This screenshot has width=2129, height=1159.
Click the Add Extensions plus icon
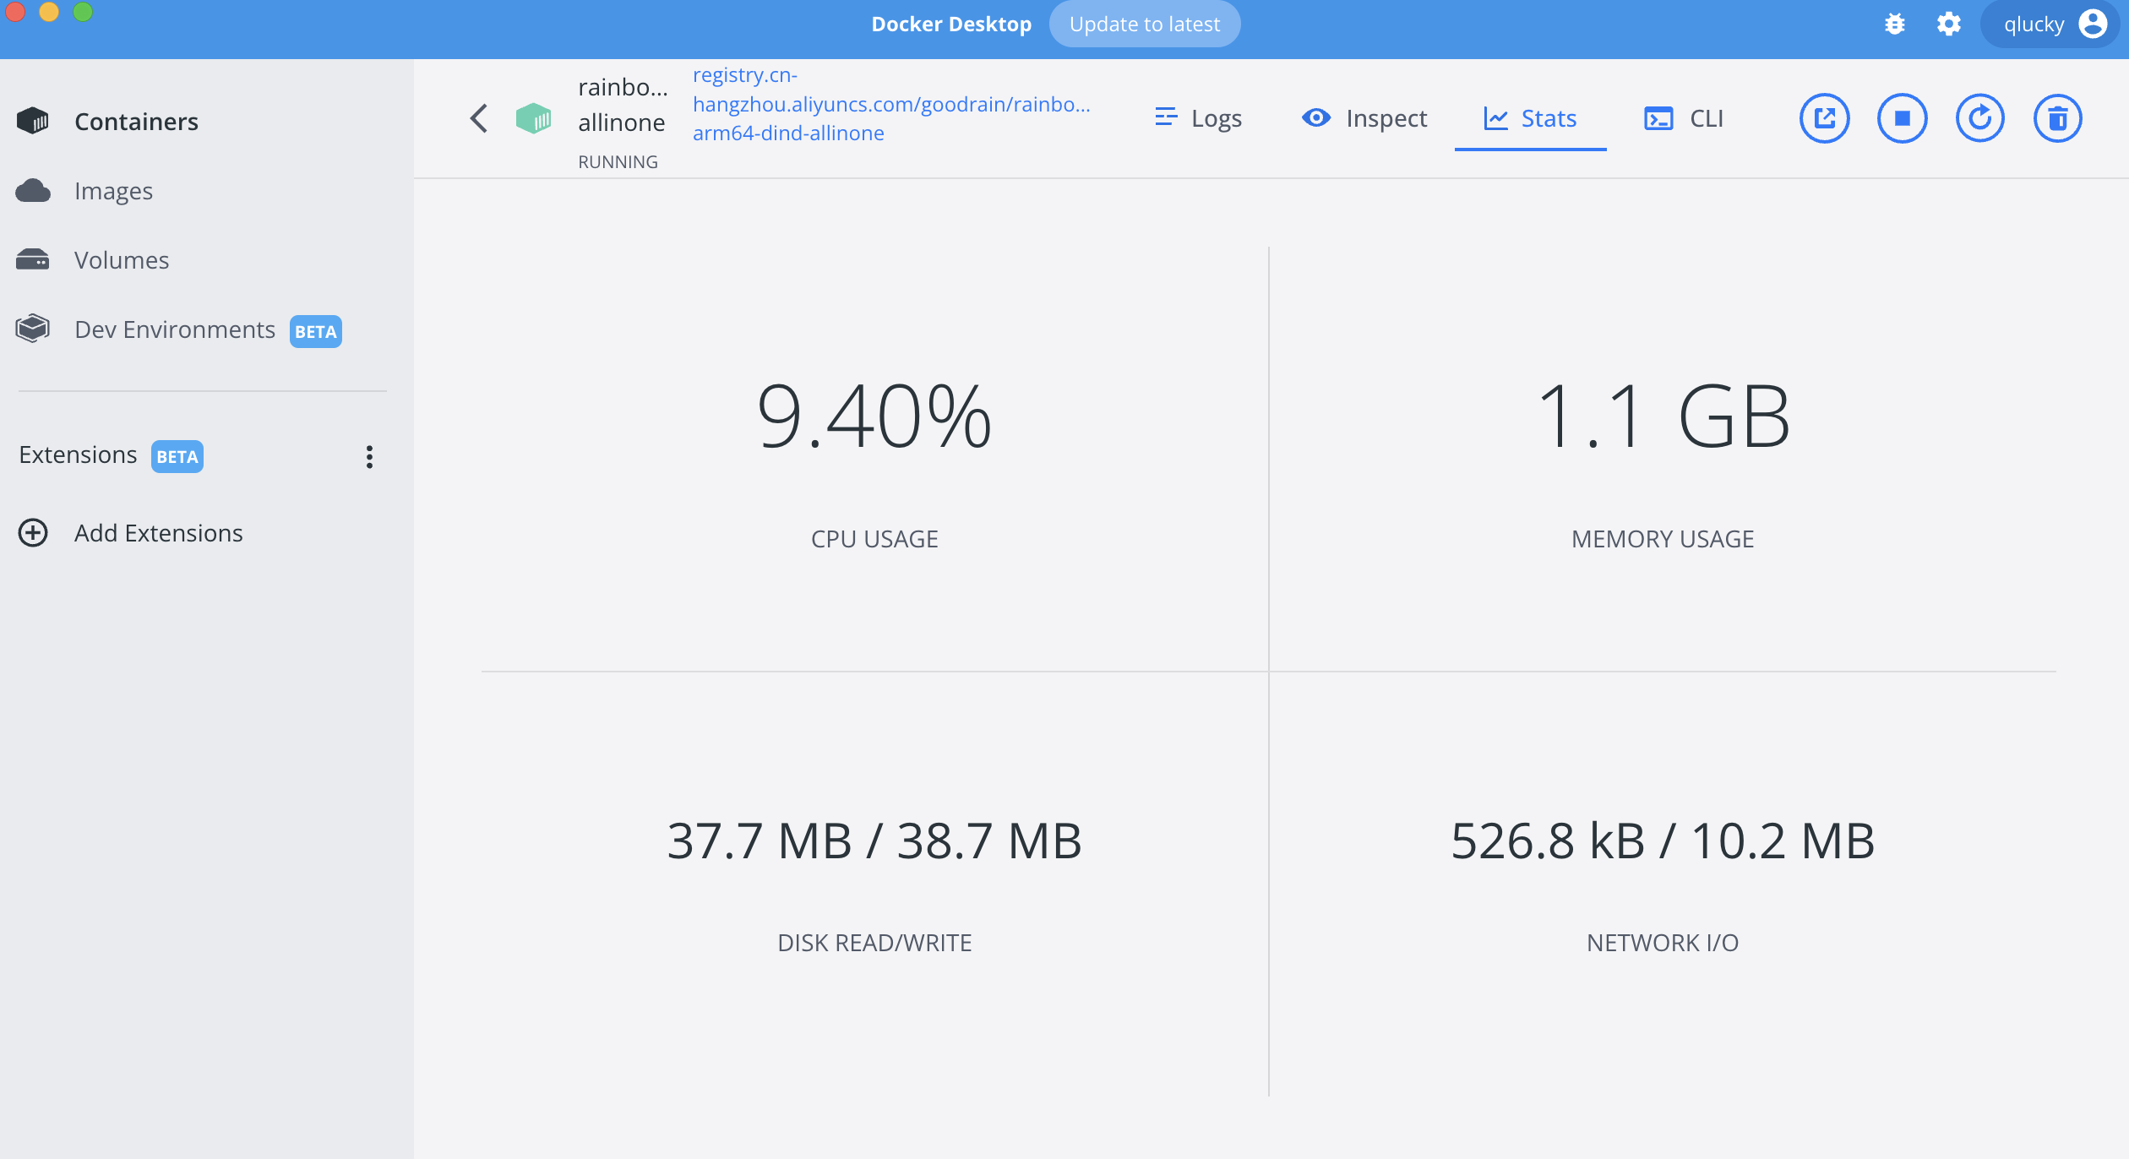tap(33, 533)
